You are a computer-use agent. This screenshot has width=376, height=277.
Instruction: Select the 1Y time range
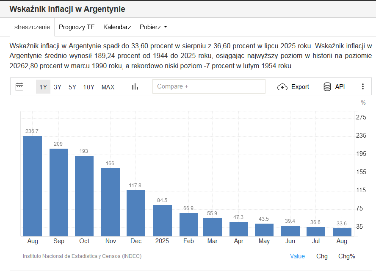click(43, 87)
